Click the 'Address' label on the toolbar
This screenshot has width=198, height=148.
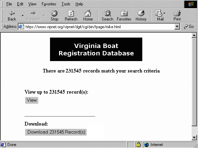click(x=10, y=27)
